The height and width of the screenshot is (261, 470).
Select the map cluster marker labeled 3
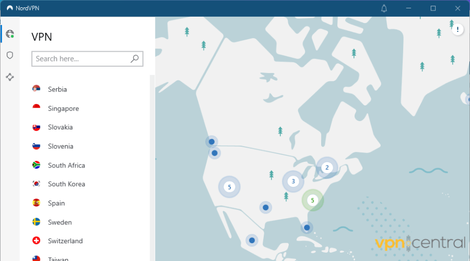293,181
